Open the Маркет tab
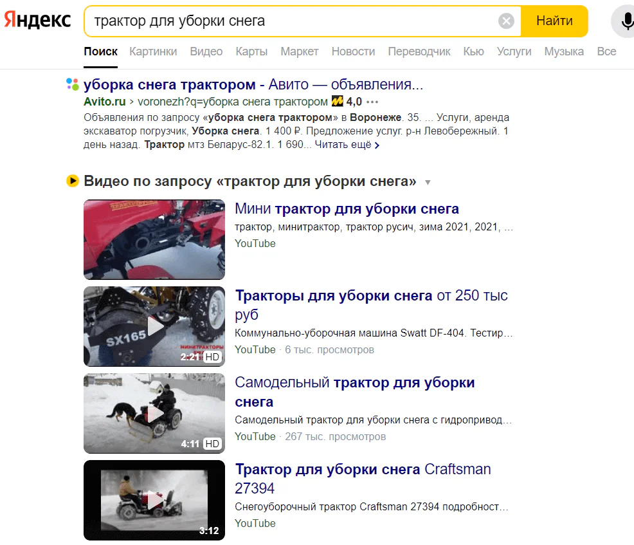The image size is (634, 545). pos(300,51)
